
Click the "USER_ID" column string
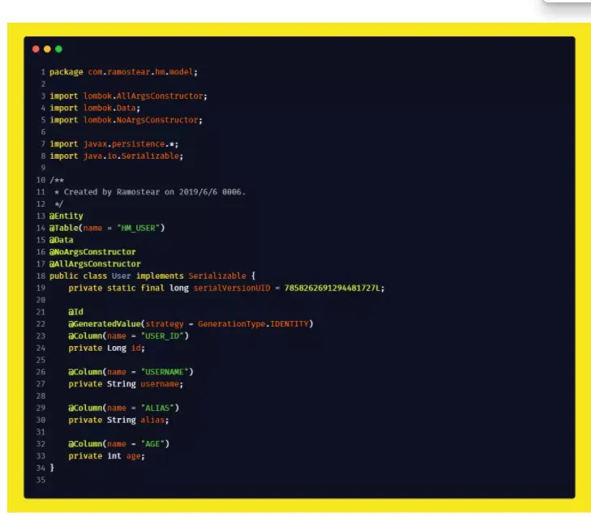(162, 336)
